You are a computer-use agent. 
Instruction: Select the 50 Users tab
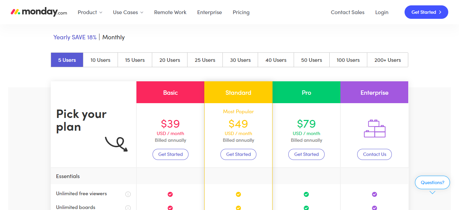311,60
